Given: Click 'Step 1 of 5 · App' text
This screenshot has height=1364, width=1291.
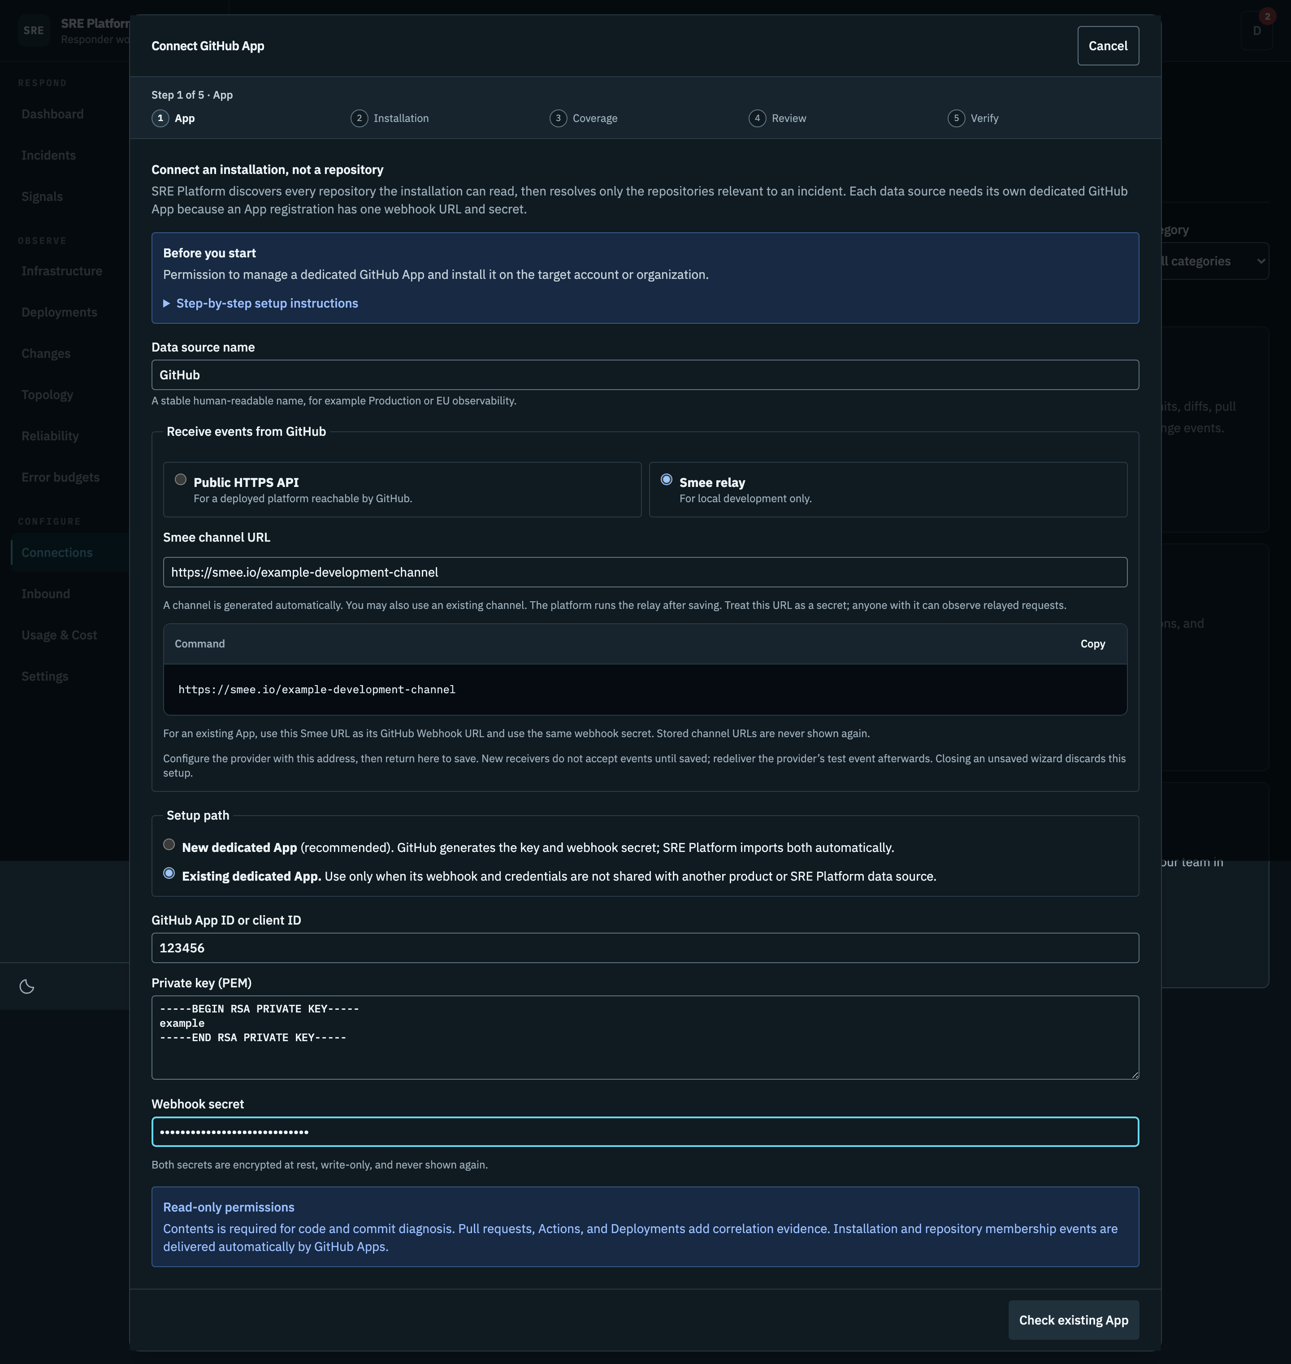Looking at the screenshot, I should pos(192,95).
